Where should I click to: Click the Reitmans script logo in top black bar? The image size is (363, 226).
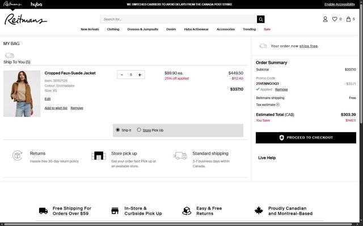[x=12, y=4]
